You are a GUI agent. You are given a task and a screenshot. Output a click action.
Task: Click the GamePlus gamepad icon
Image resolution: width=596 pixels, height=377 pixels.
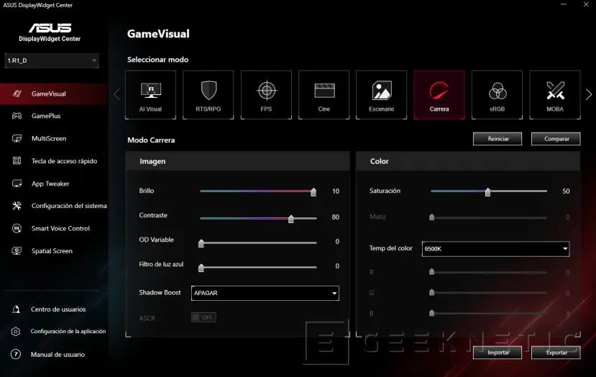[x=17, y=116]
